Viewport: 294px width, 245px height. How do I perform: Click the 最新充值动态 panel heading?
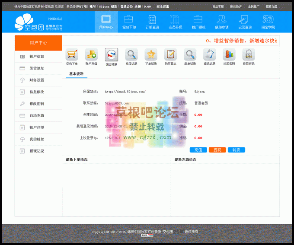185,159
